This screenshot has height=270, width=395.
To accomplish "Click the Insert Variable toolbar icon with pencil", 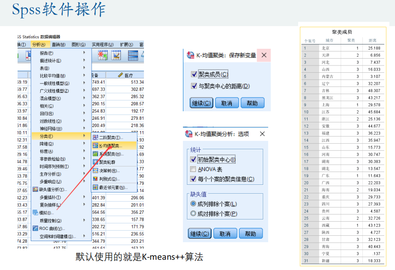I will [116, 55].
